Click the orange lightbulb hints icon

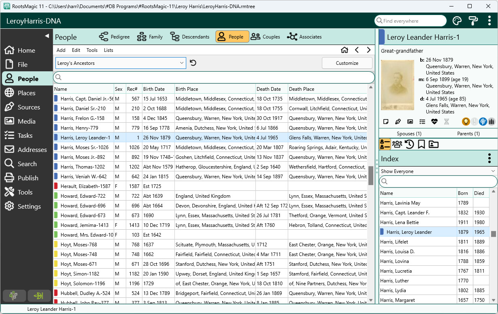point(466,121)
